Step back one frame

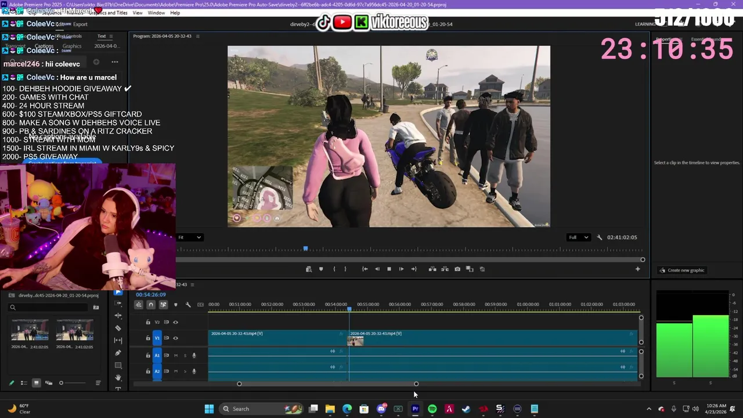tap(377, 269)
